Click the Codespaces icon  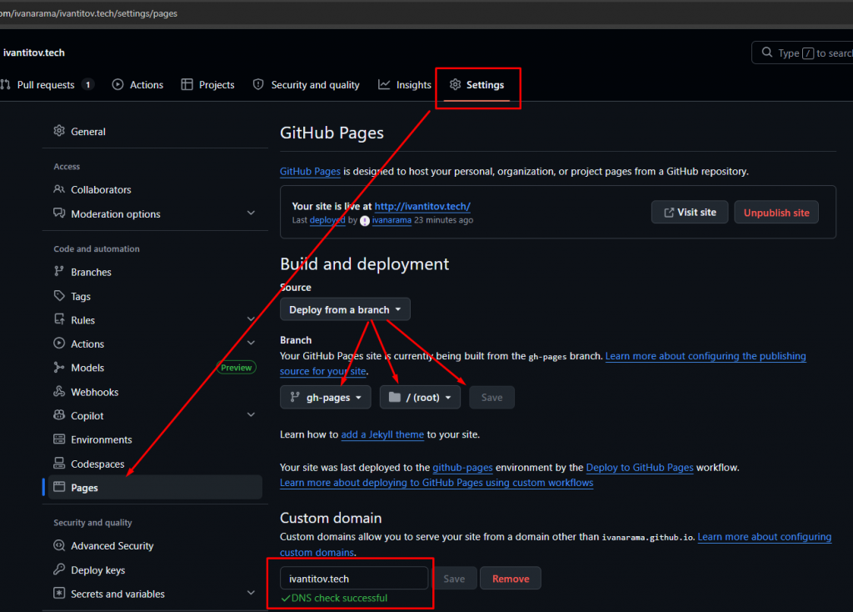click(59, 463)
